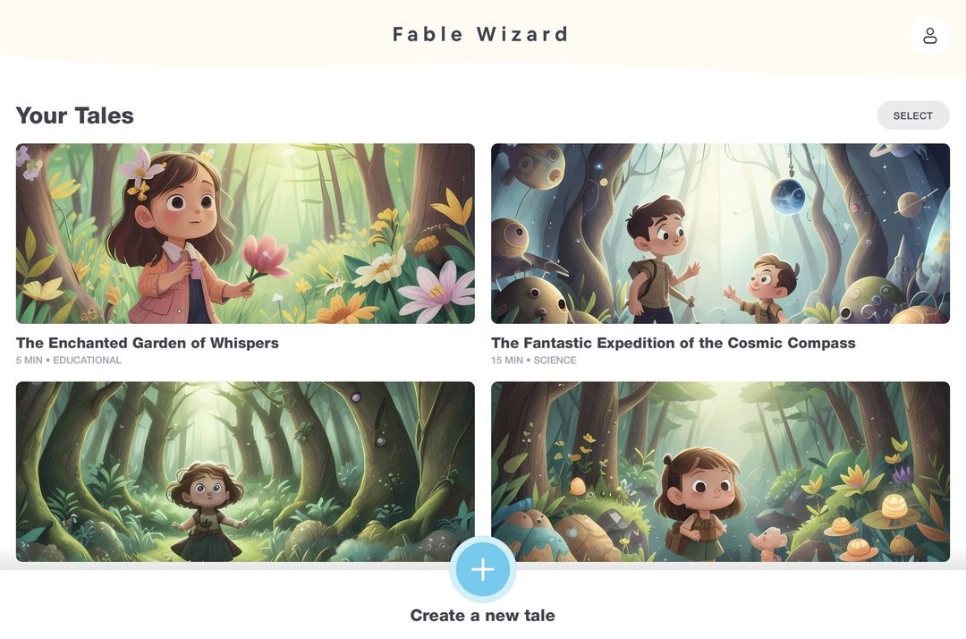The height and width of the screenshot is (639, 966).
Task: Click the EDUCATIONAL category tag
Action: (87, 360)
